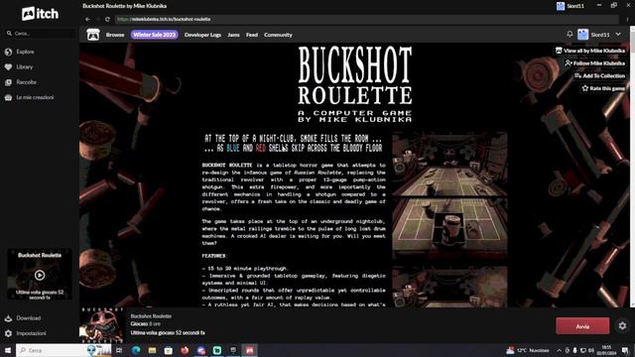Launch the game with Avvia button
The width and height of the screenshot is (635, 357).
tap(582, 326)
